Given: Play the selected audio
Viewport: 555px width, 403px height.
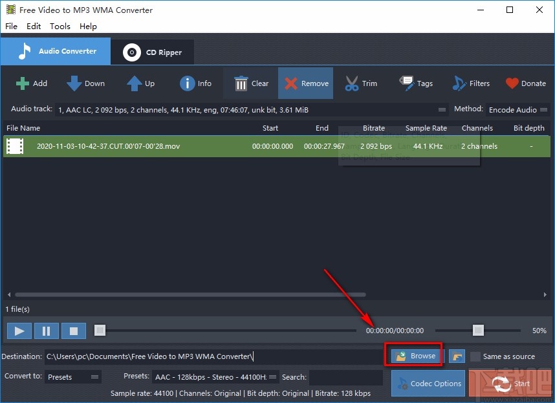Looking at the screenshot, I should 19,331.
